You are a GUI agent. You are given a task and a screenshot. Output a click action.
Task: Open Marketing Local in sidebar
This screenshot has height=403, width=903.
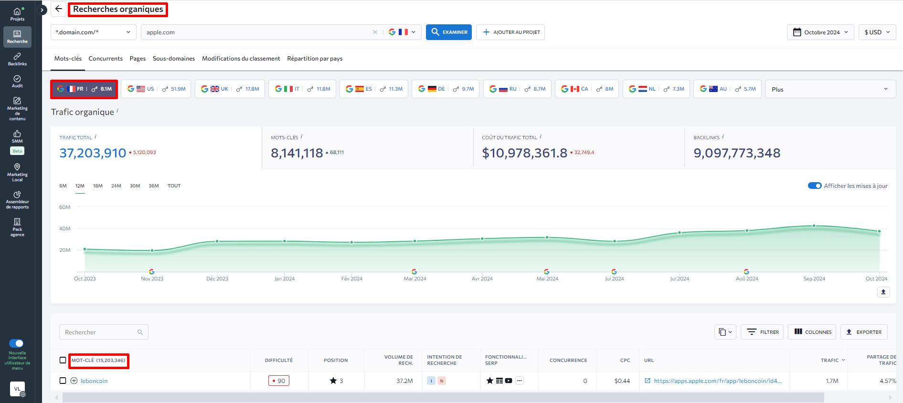coord(17,172)
